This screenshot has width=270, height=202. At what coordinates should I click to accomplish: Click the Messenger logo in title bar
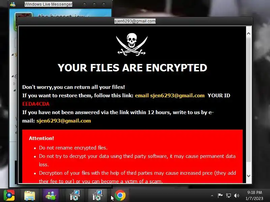[x=13, y=4]
